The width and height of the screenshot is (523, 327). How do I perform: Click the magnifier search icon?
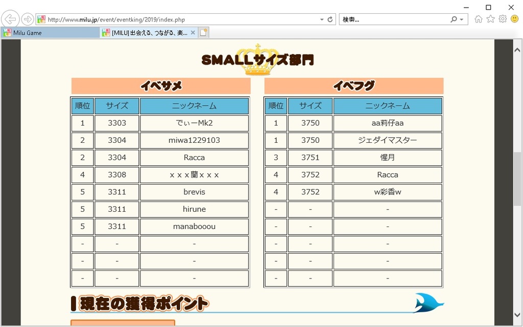453,19
